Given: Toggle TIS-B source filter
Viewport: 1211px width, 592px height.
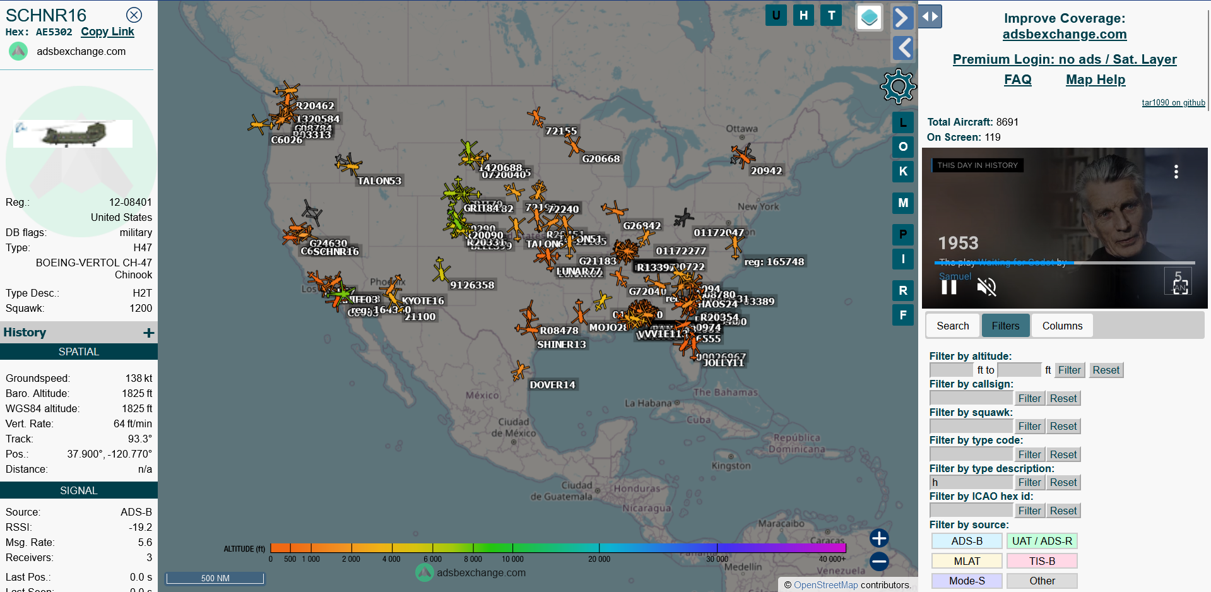Looking at the screenshot, I should (1042, 561).
